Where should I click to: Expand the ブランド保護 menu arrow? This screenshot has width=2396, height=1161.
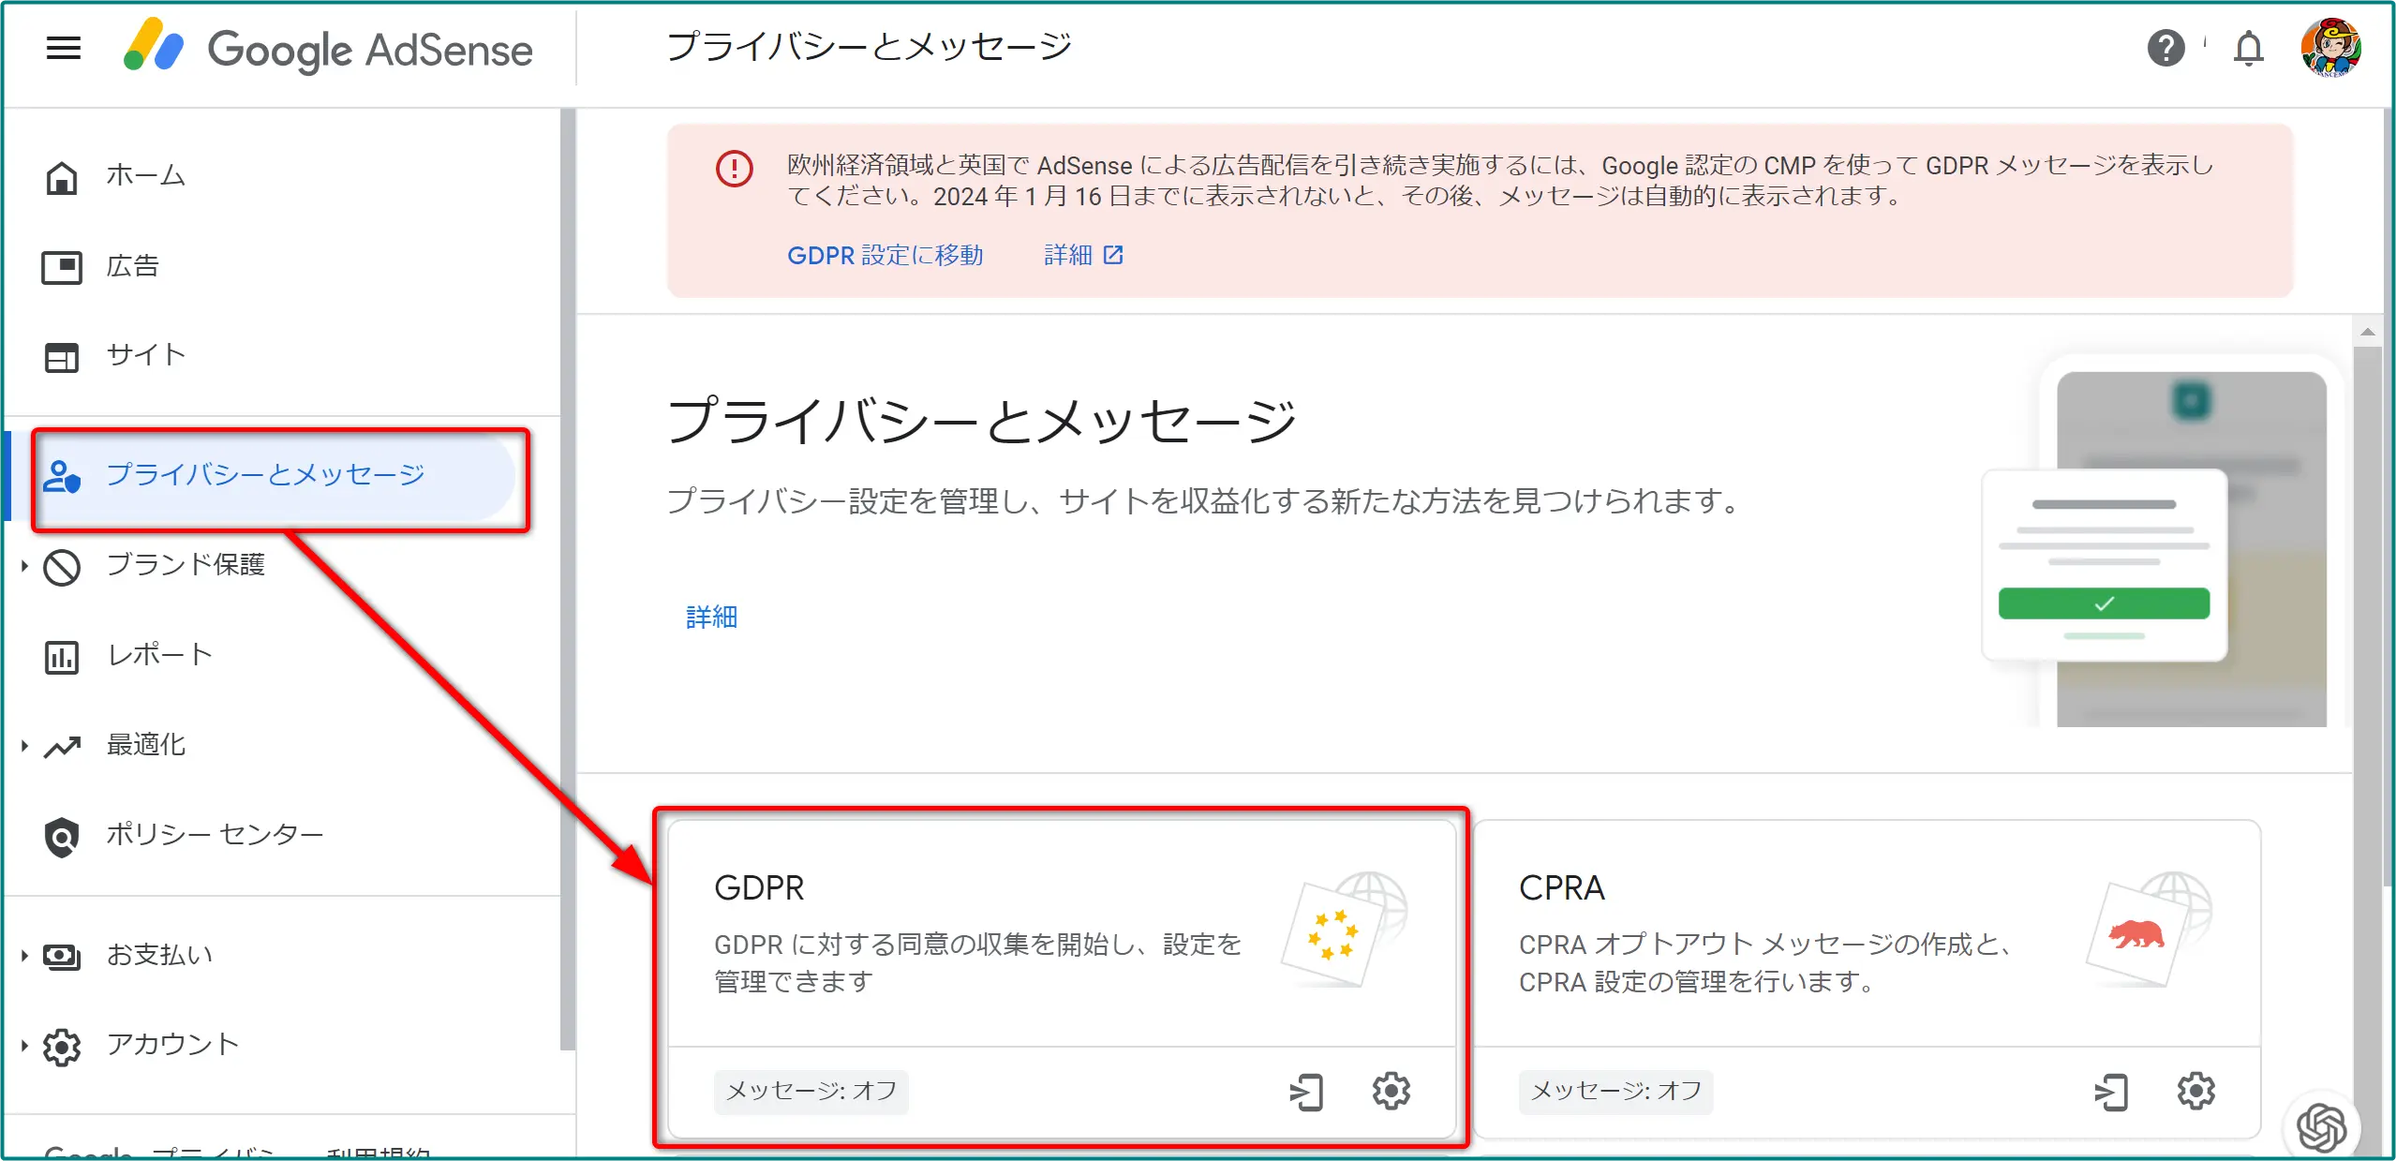[x=24, y=566]
